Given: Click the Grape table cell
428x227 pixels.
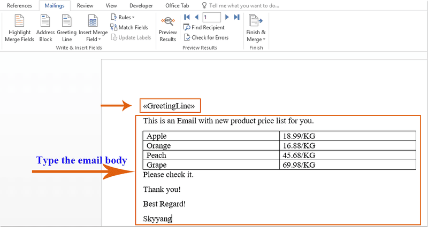Looking at the screenshot, I should click(x=211, y=165).
